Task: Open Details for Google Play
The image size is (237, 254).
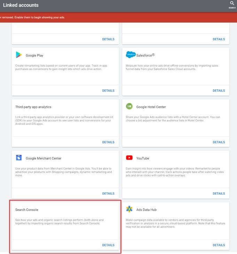Action: click(108, 90)
